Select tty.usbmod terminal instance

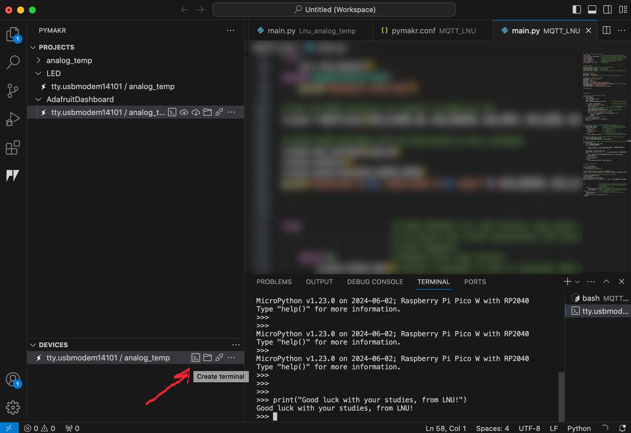point(598,311)
